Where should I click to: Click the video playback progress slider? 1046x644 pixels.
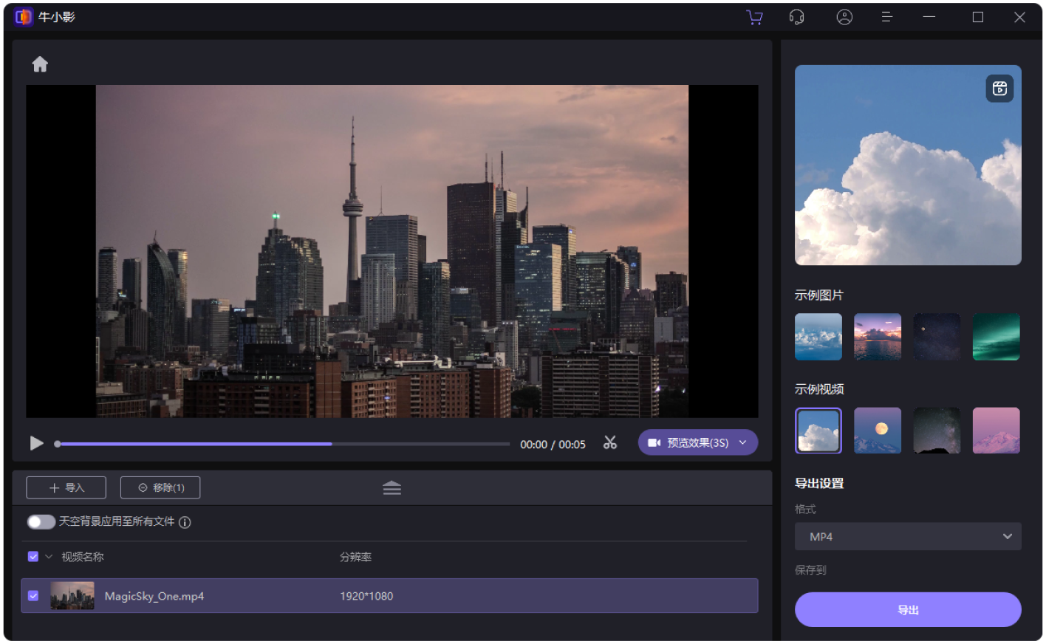point(282,444)
